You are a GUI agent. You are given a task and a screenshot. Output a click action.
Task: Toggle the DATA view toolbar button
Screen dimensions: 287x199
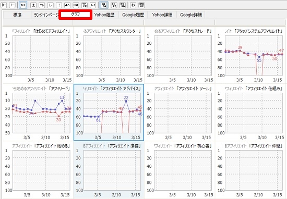coord(104,5)
